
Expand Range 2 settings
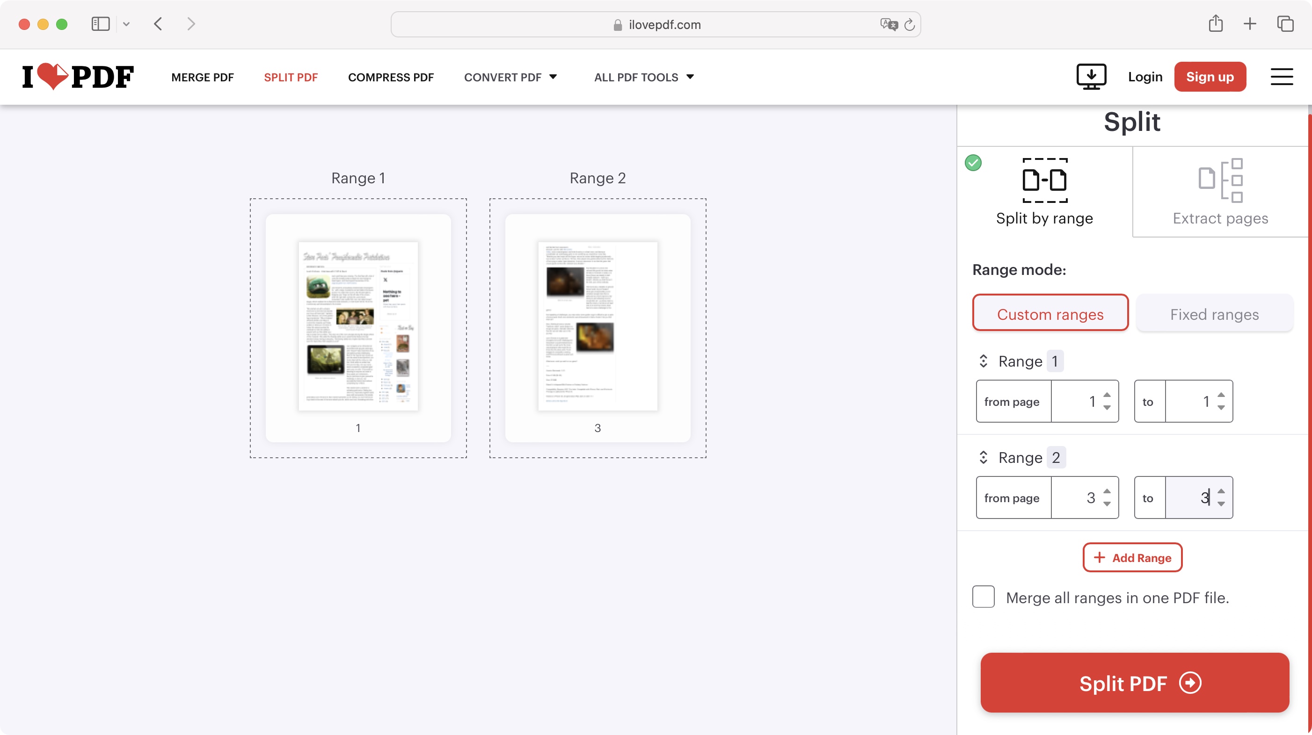(983, 457)
